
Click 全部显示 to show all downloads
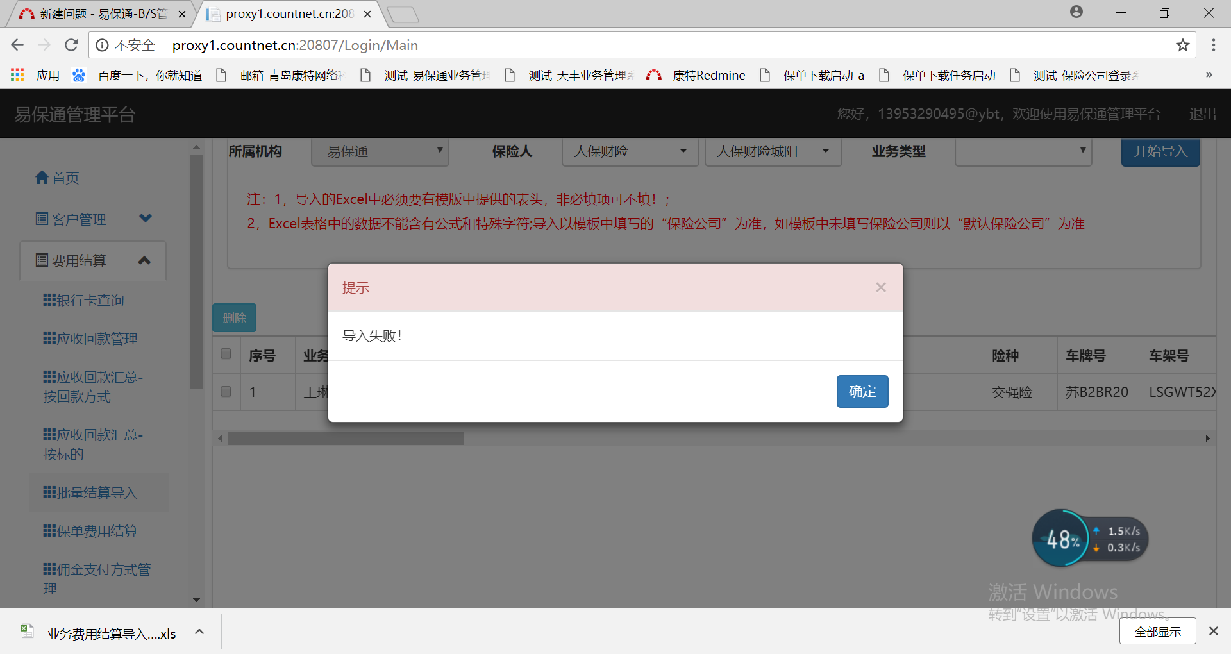[x=1157, y=632]
